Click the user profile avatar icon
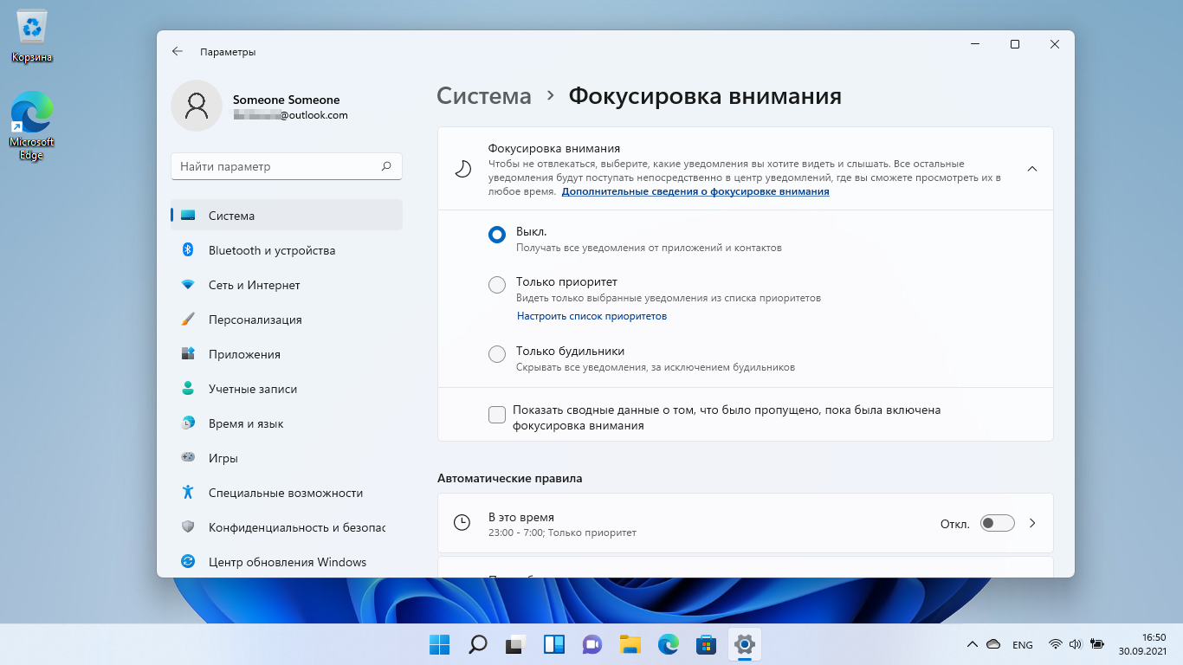Screen dimensions: 1183x665 pos(197,106)
